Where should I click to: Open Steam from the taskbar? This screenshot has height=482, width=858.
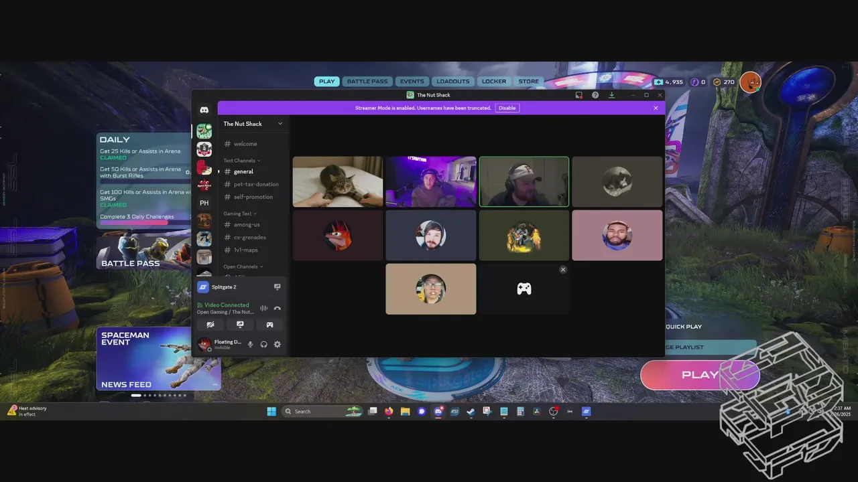471,412
